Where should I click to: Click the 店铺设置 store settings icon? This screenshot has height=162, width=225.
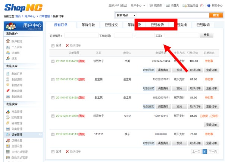point(8,140)
